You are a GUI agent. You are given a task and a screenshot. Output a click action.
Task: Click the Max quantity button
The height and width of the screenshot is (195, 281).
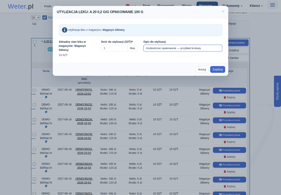click(132, 48)
